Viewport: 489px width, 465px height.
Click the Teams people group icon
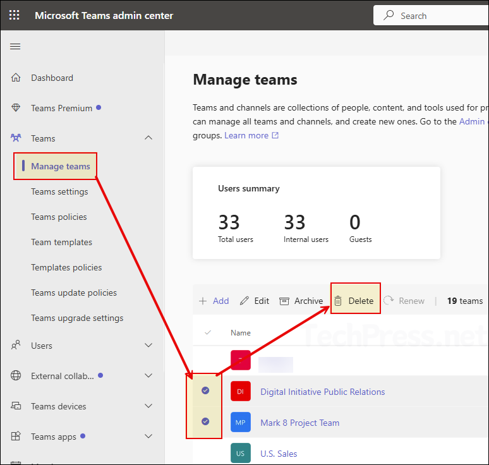pos(16,138)
